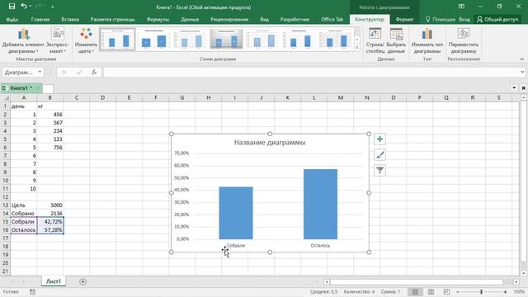This screenshot has height=297, width=528.
Task: Open Select Data dialog
Action: click(396, 40)
